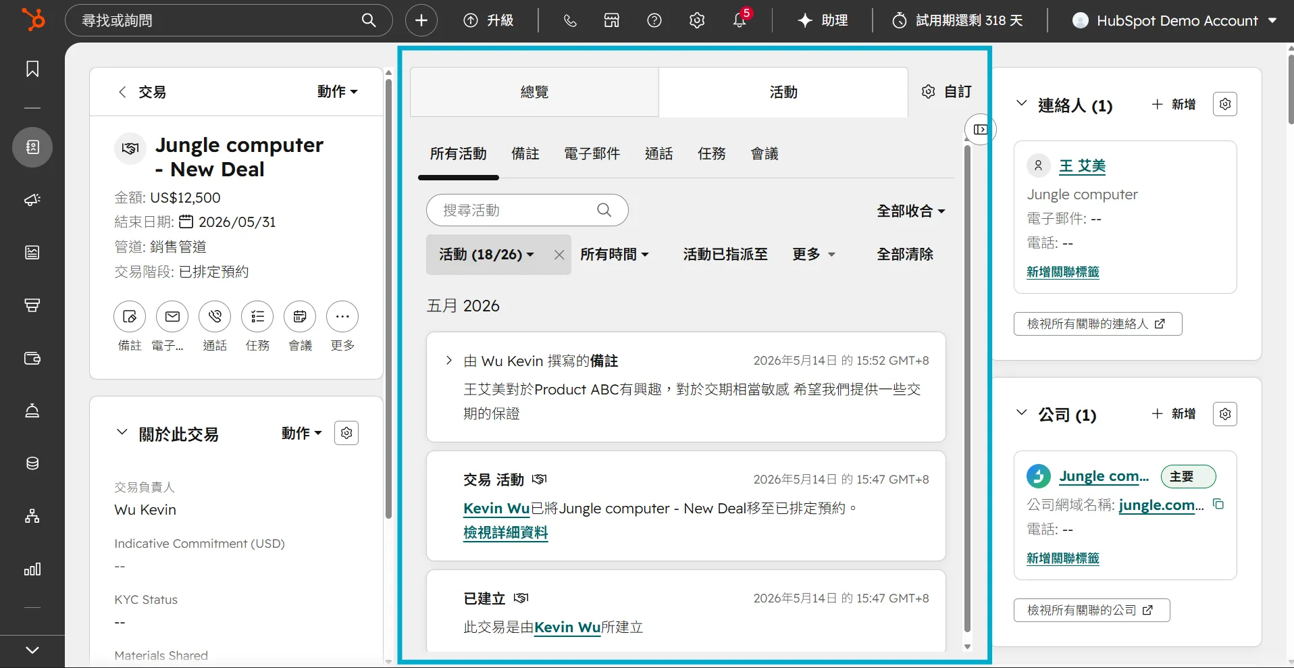The width and height of the screenshot is (1294, 668).
Task: Click 檢視所有關聯的連絡人 button
Action: (1098, 324)
